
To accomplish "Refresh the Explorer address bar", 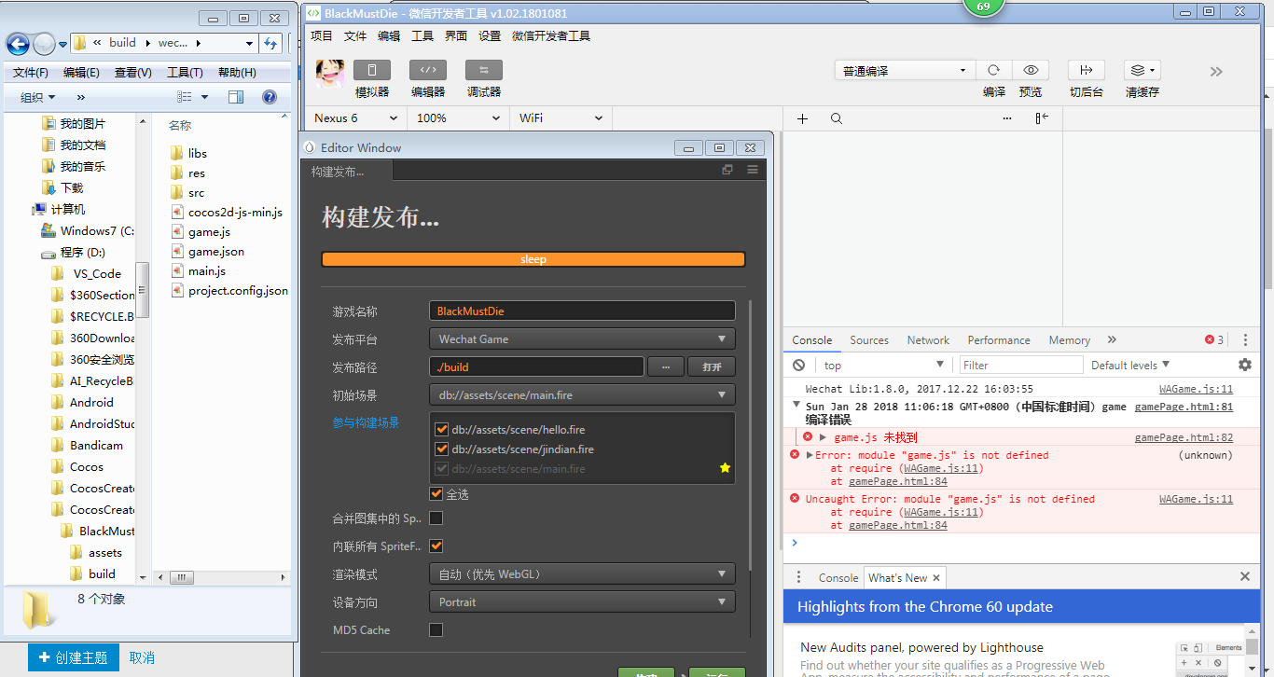I will (270, 43).
